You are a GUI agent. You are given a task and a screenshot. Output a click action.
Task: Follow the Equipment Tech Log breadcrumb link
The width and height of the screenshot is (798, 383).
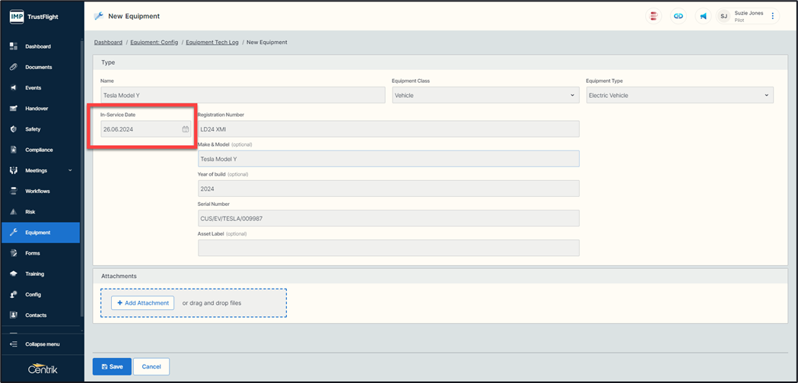pos(211,43)
